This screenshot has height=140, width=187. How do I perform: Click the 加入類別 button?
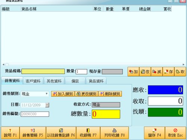[x=63, y=94]
